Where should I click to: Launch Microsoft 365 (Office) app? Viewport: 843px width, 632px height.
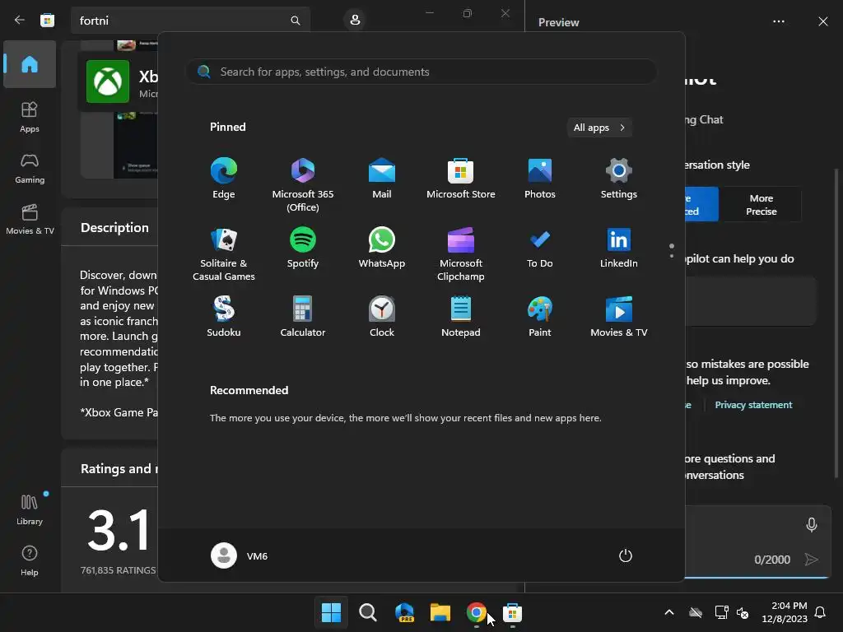(303, 184)
